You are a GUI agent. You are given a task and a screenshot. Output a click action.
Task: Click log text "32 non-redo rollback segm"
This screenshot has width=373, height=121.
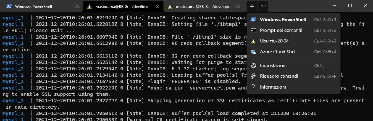(x=209, y=56)
